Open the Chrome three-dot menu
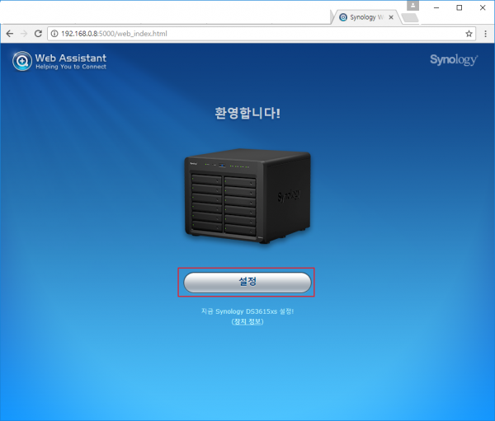Viewport: 495px width, 421px height. 485,34
